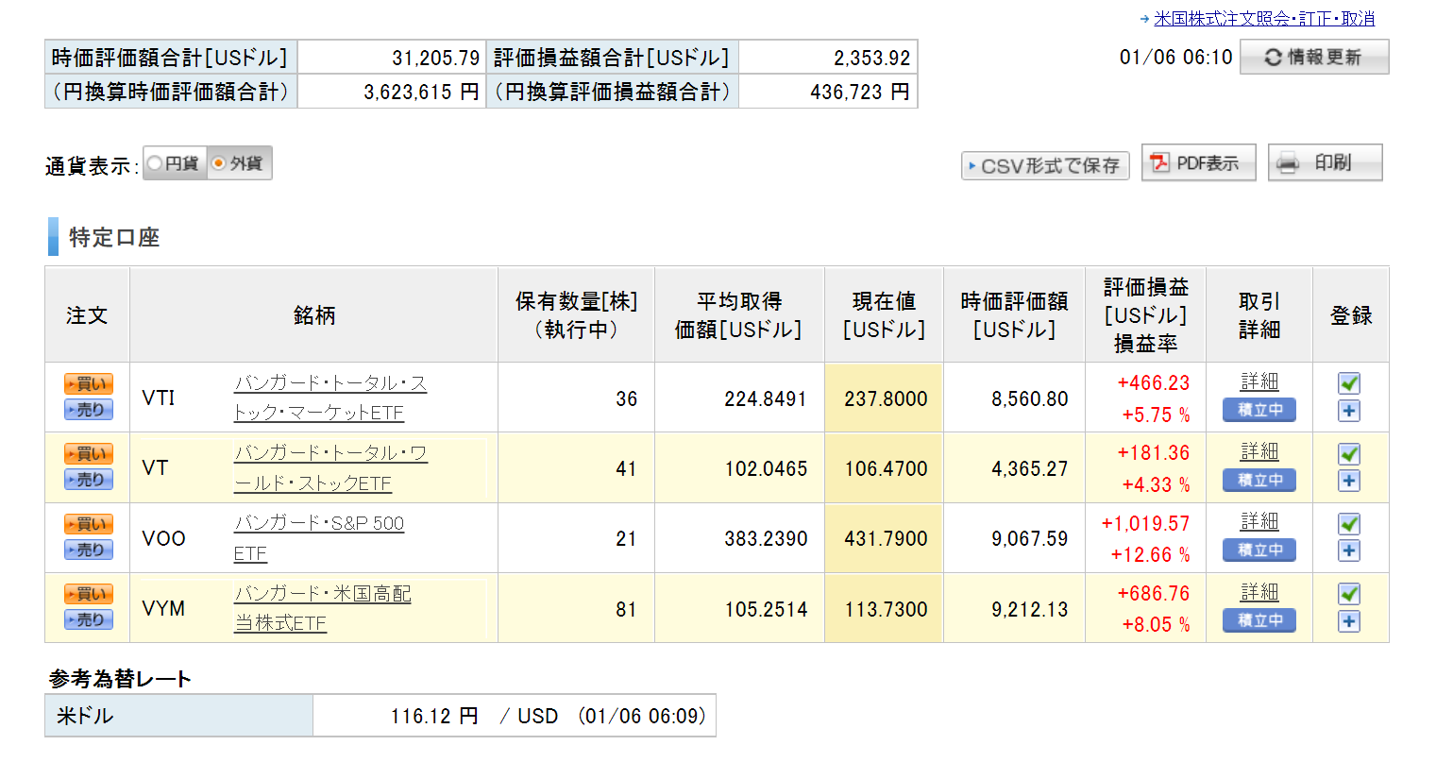Open 詳細 link for VYM
Image resolution: width=1436 pixels, height=779 pixels.
point(1259,592)
